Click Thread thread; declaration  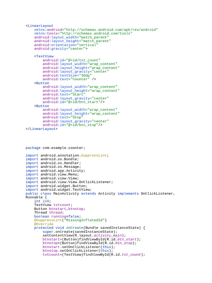[49, 213]
